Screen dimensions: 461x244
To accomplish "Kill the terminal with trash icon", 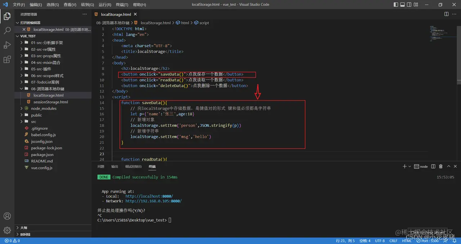I will 441,166.
